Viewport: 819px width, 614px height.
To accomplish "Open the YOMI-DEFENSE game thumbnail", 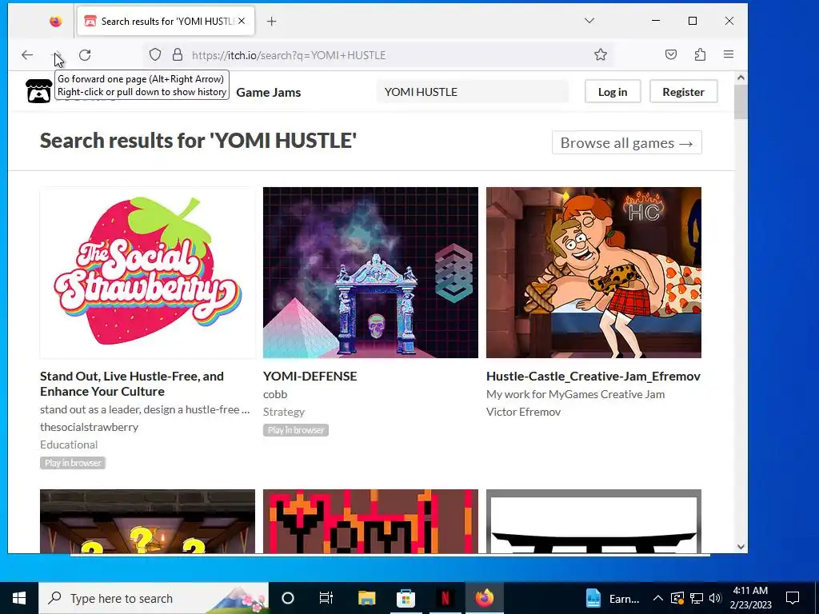I will pos(370,273).
